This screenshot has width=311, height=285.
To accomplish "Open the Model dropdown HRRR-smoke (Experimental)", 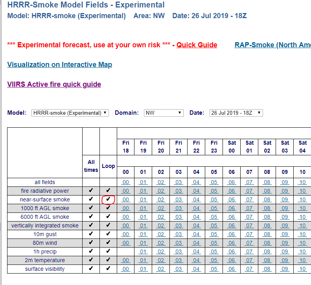I will click(70, 113).
